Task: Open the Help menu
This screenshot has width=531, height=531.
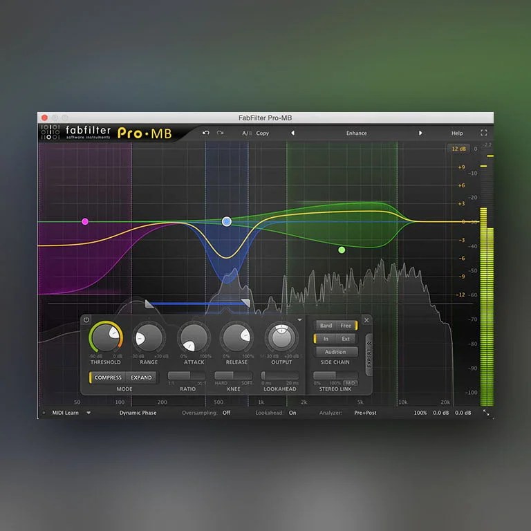Action: point(457,133)
